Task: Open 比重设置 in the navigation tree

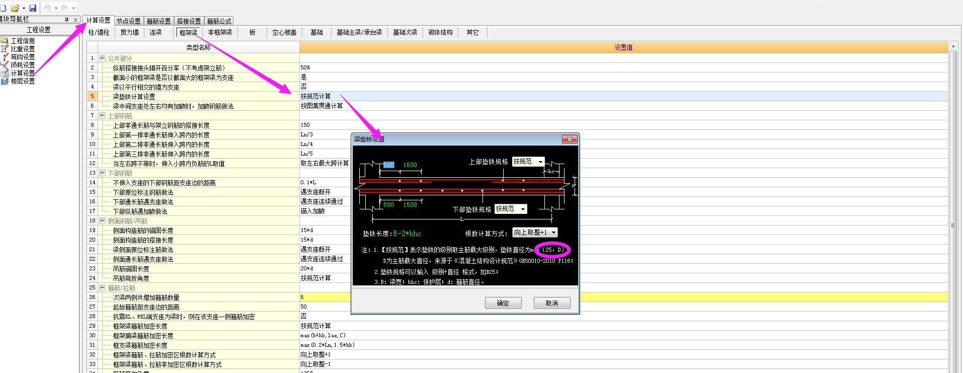Action: tap(18, 49)
